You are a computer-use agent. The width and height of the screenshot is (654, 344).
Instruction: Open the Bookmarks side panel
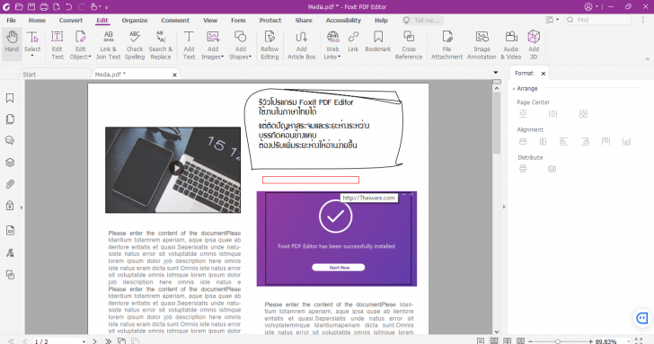(x=10, y=98)
